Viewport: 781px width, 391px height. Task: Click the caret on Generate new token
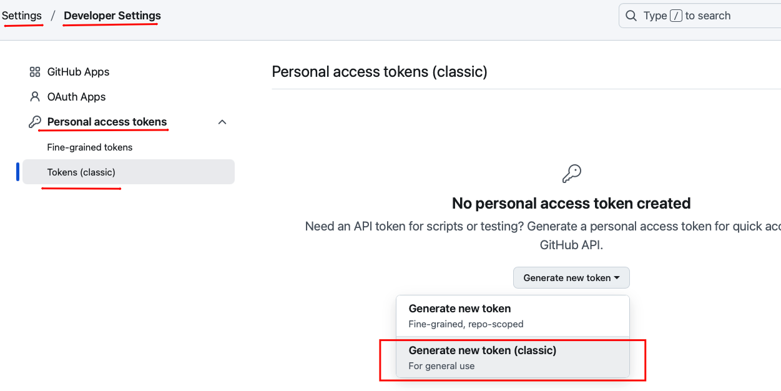(x=617, y=278)
